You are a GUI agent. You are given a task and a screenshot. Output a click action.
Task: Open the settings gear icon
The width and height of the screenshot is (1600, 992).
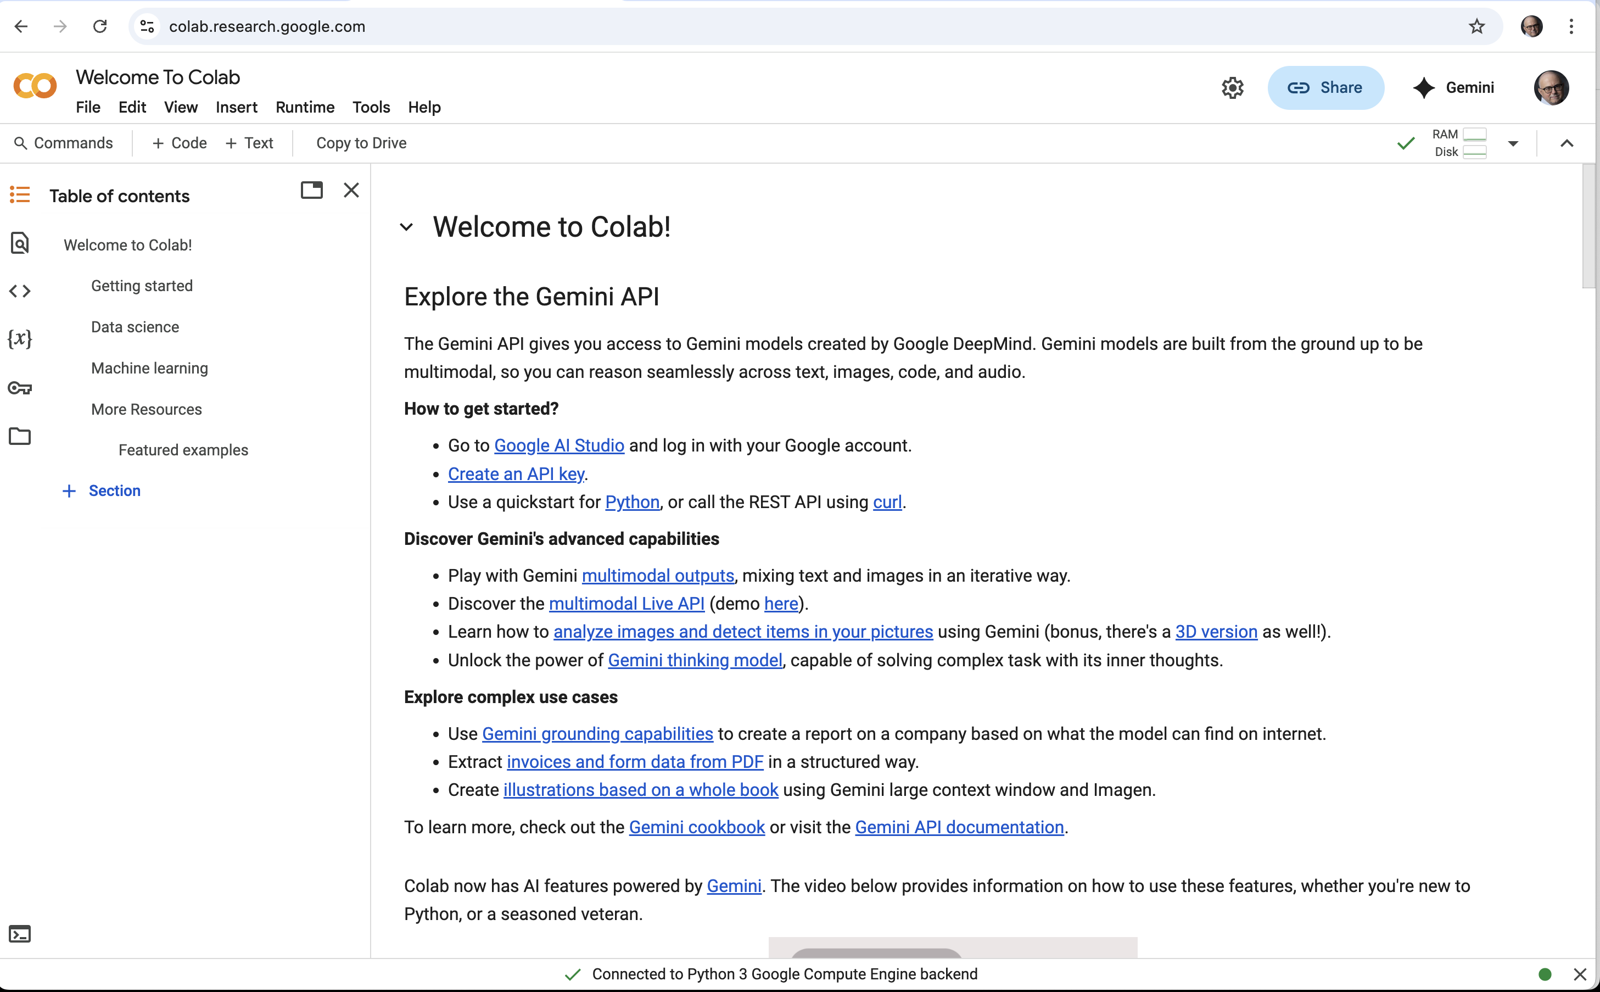point(1232,88)
